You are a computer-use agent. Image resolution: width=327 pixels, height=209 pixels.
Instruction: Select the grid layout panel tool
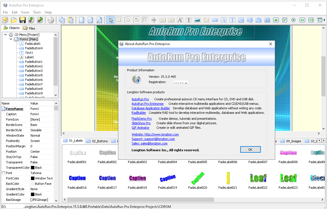point(145,20)
